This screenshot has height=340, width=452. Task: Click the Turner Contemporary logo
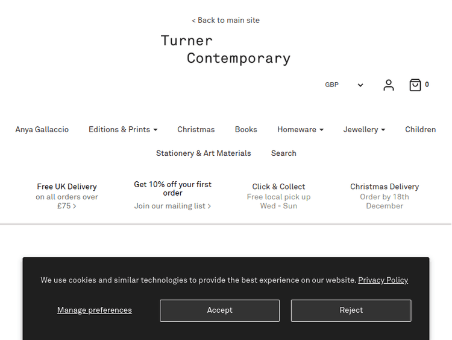(225, 50)
